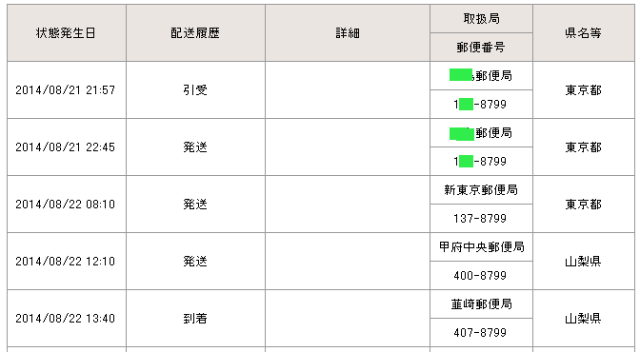Click the date 2014/08/22 13:40

(66, 319)
